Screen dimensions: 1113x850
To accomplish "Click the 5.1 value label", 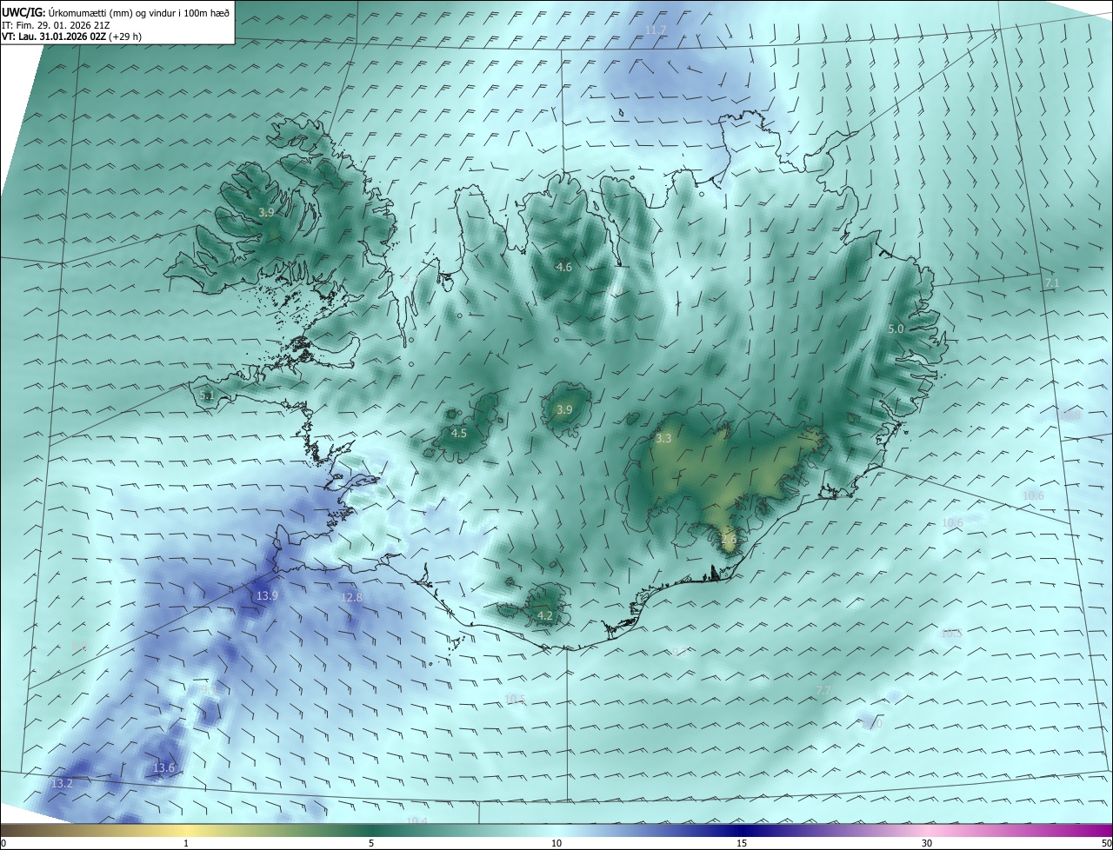I will (207, 395).
